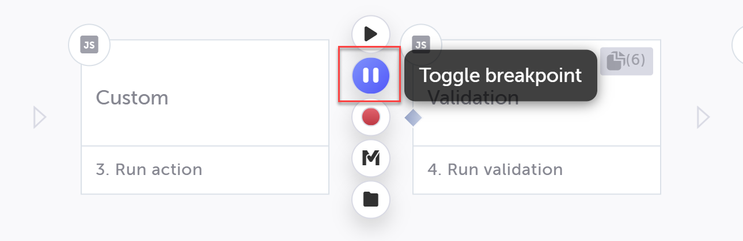Click the black folder icon button
The height and width of the screenshot is (241, 743).
(x=371, y=199)
